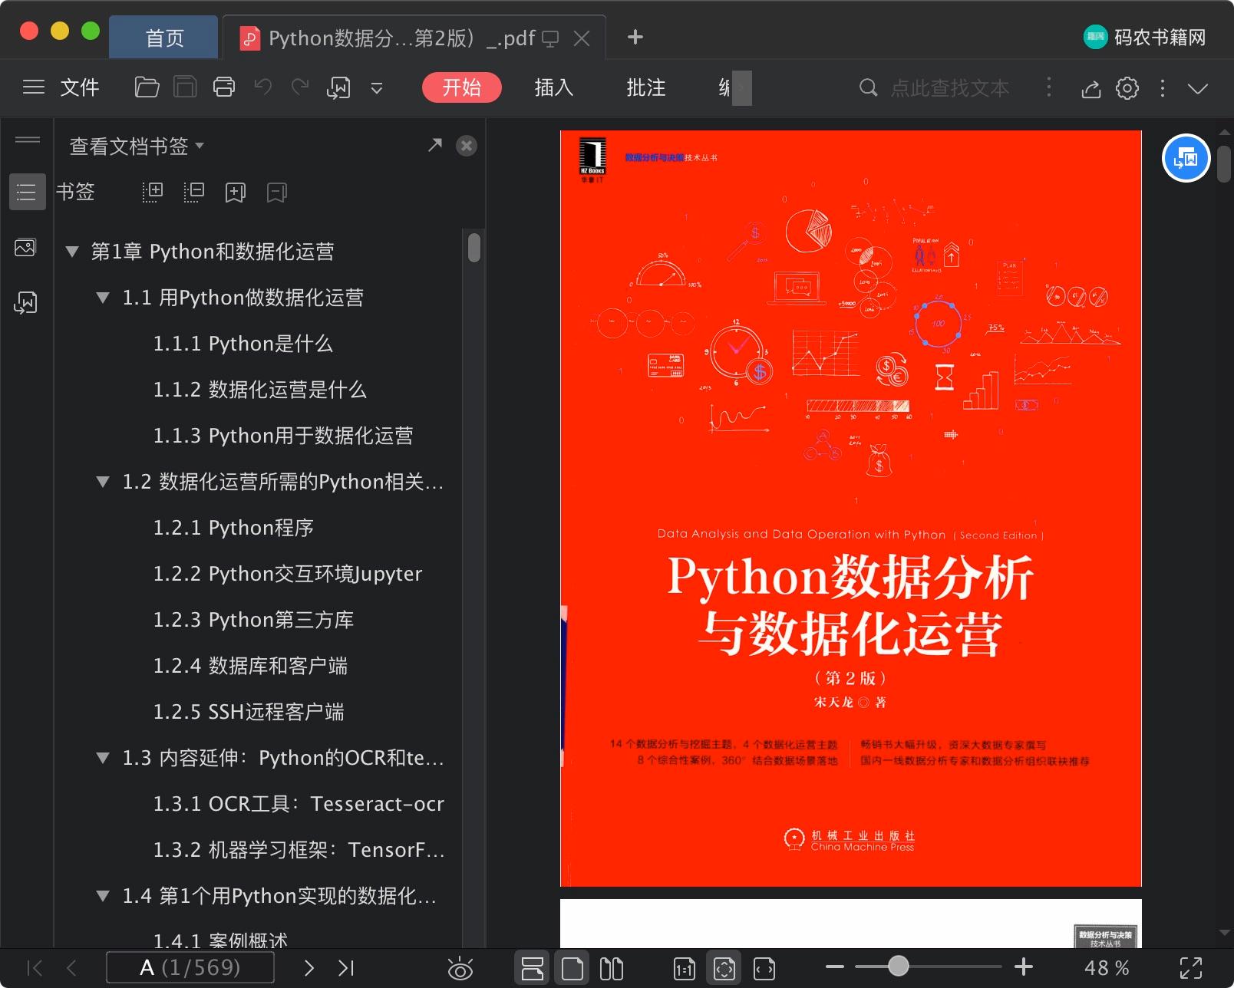Click the save icon in toolbar
The image size is (1234, 988).
[x=185, y=87]
